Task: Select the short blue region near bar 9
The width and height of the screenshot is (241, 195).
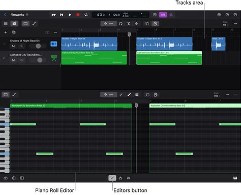Action: pyautogui.click(x=218, y=44)
